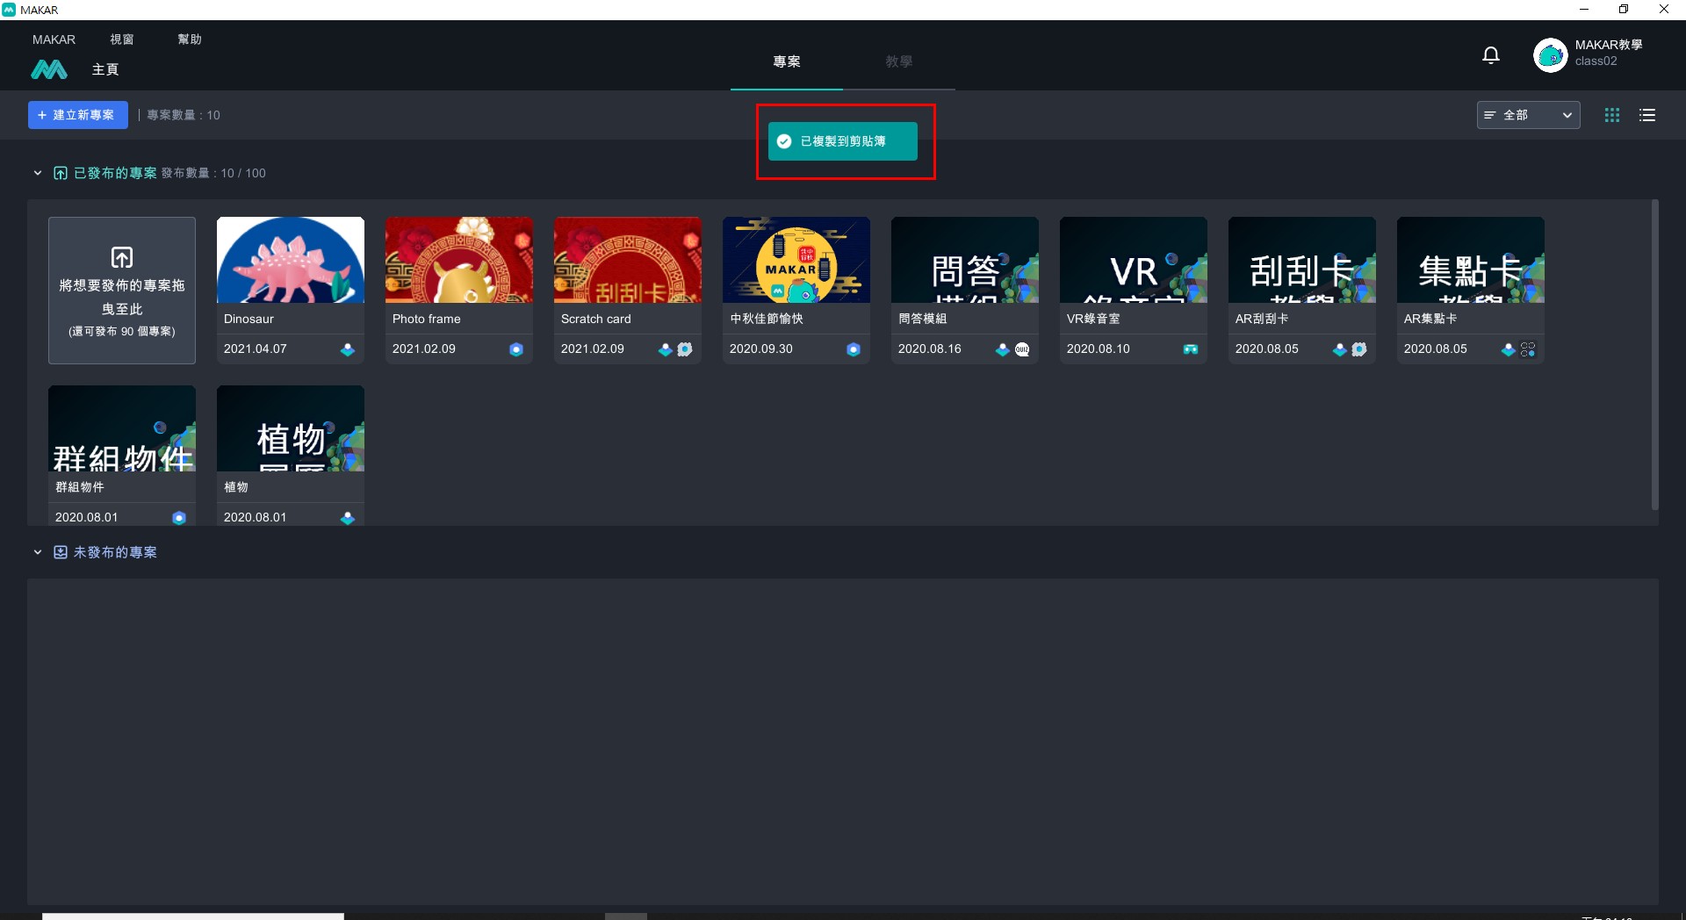Click the Scratch card AR type icon
Viewport: 1686px width, 920px height.
coord(666,349)
